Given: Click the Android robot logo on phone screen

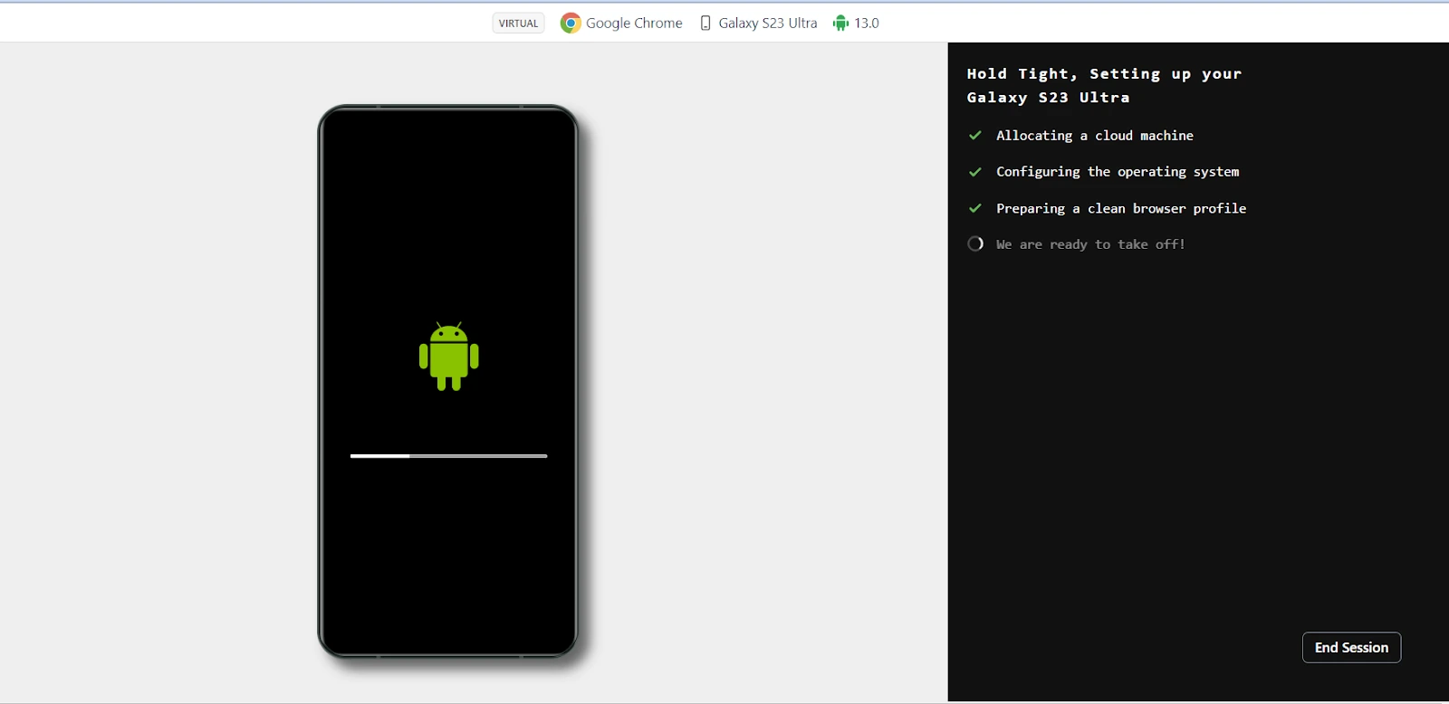Looking at the screenshot, I should [449, 357].
